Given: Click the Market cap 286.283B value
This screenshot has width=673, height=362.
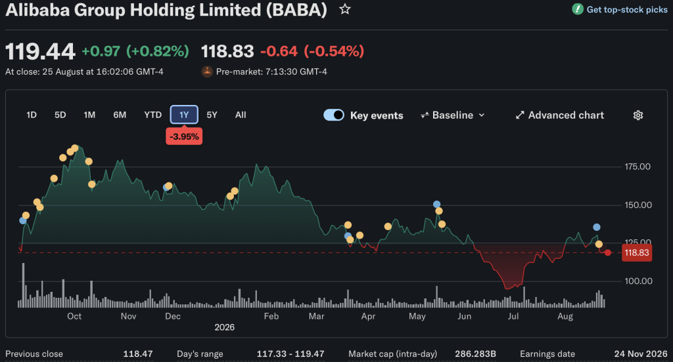Looking at the screenshot, I should [x=475, y=354].
